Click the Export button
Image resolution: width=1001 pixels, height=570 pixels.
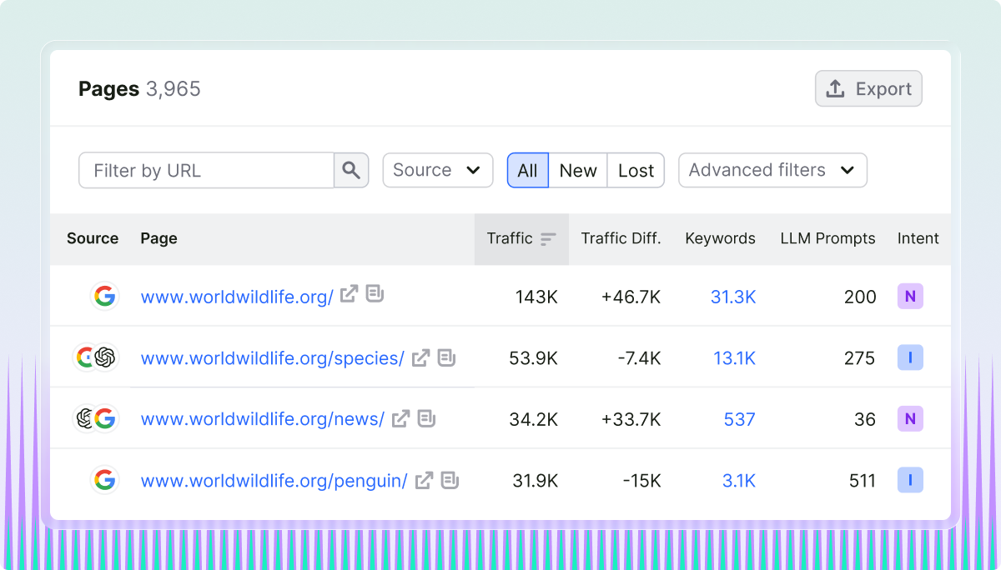[868, 88]
